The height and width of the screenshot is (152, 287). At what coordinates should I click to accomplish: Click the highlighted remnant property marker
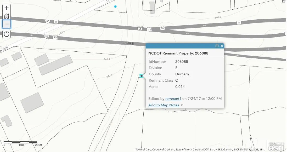[x=141, y=76]
